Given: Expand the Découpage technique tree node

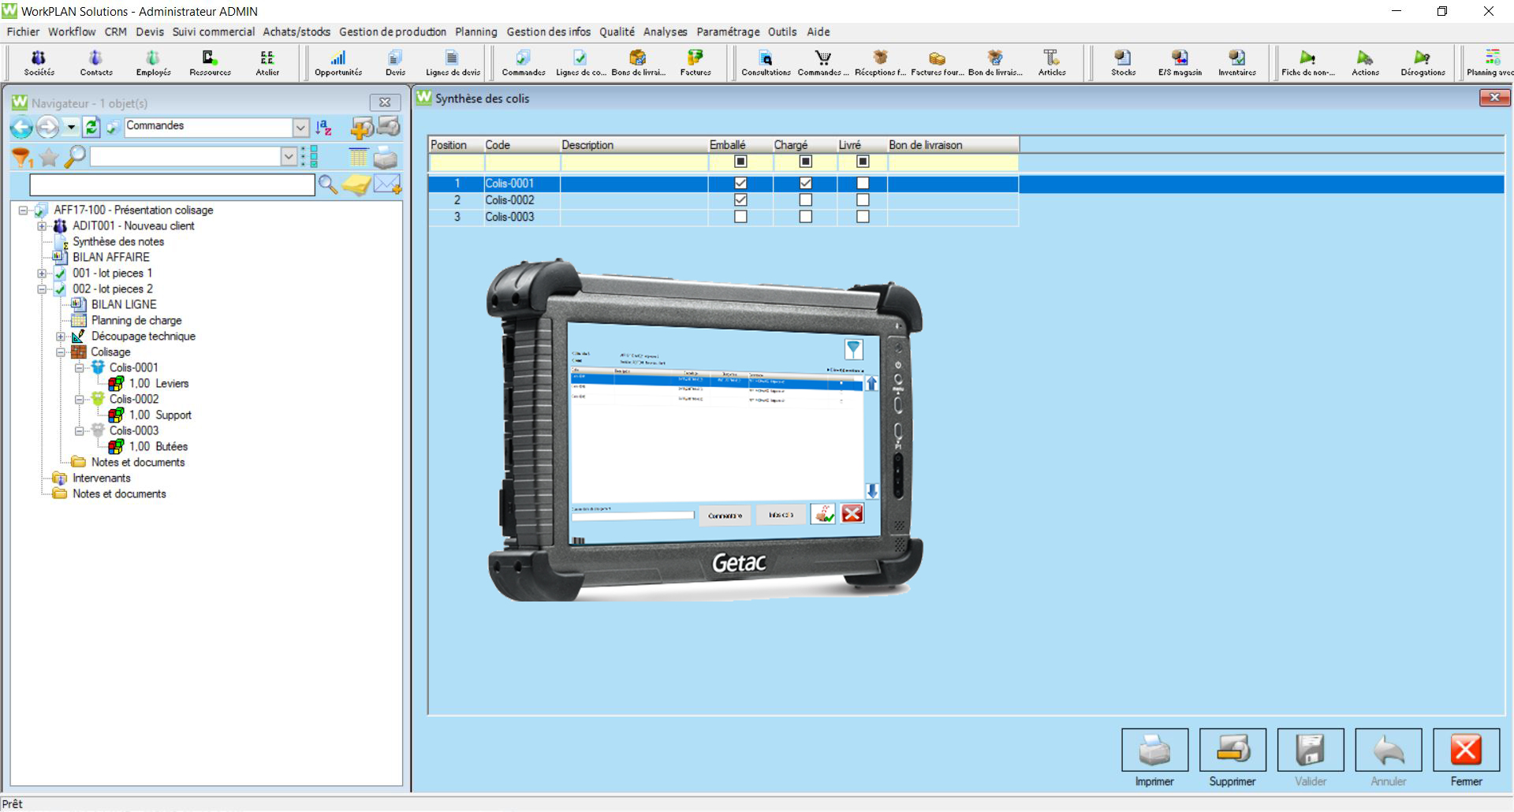Looking at the screenshot, I should click(61, 337).
